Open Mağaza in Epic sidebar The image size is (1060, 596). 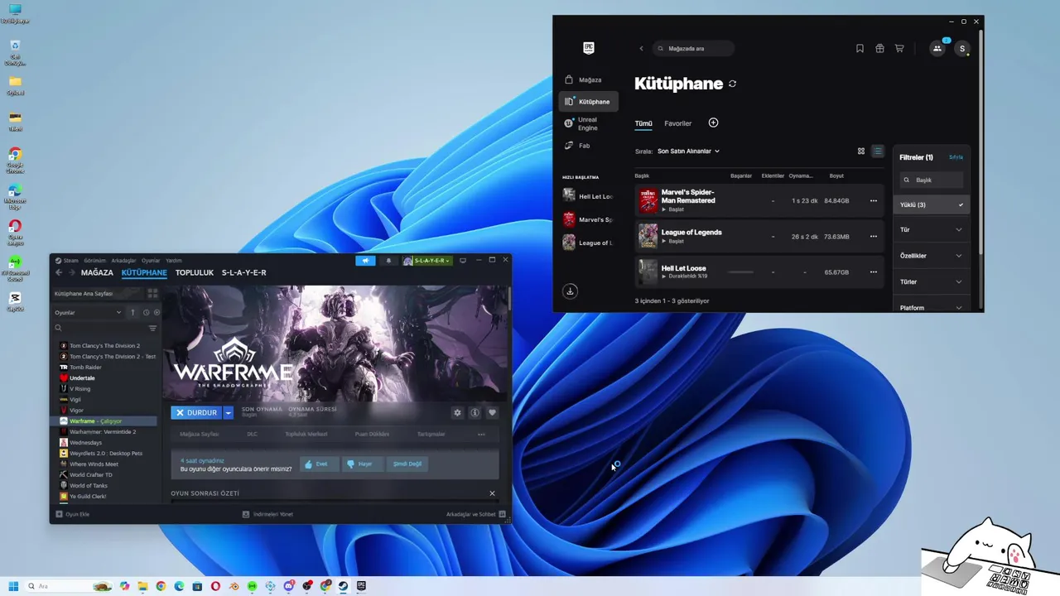click(588, 80)
